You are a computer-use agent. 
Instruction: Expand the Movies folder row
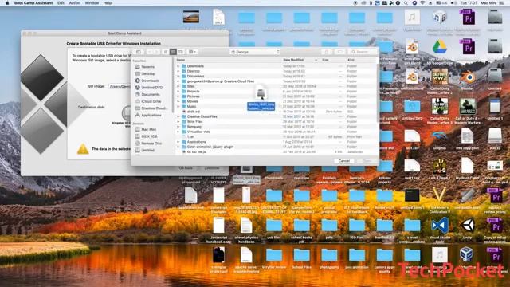point(178,101)
